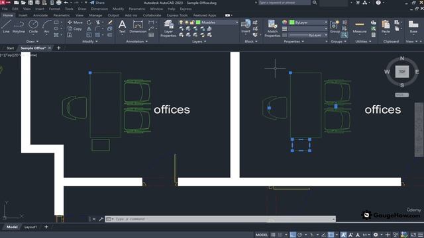Open the Parametric ribbon tab
The image size is (424, 238).
[x=62, y=15]
